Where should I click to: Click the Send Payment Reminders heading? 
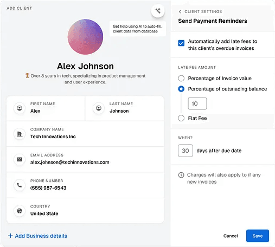(x=213, y=21)
